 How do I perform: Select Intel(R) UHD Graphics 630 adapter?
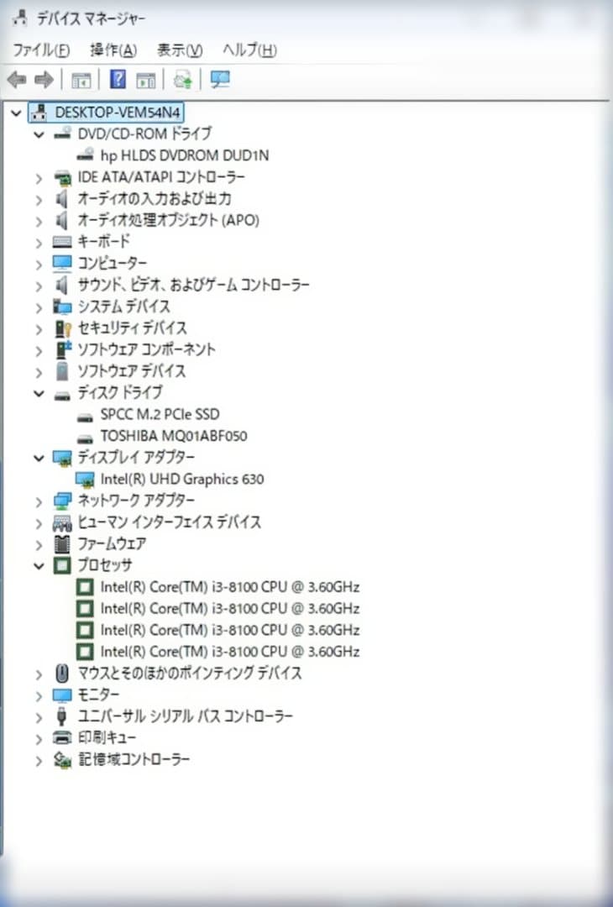182,479
